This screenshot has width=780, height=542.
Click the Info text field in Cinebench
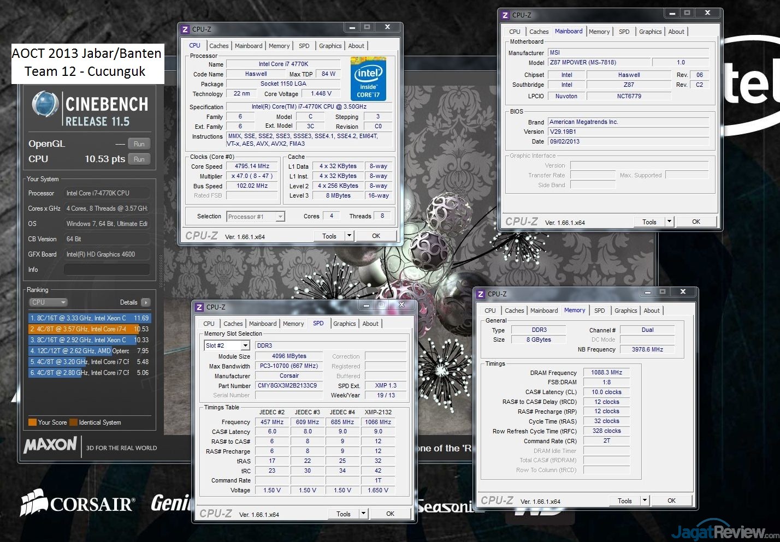pyautogui.click(x=107, y=270)
